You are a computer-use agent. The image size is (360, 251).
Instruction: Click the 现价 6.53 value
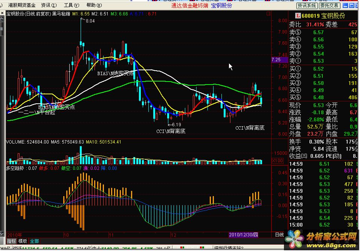pos(319,105)
